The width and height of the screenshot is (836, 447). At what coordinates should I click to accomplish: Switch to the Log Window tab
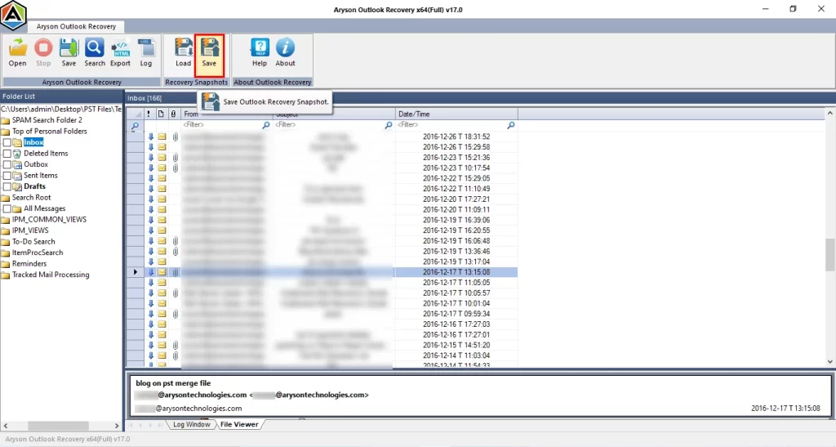(x=191, y=425)
